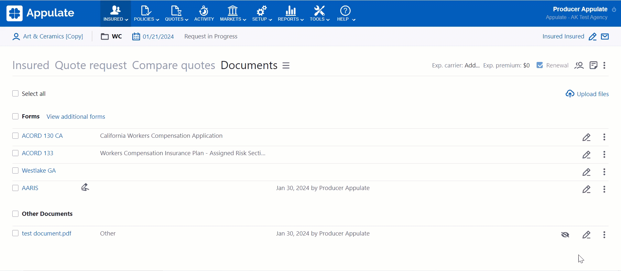Image resolution: width=621 pixels, height=271 pixels.
Task: Uncheck the Renewal checkbox
Action: click(539, 65)
